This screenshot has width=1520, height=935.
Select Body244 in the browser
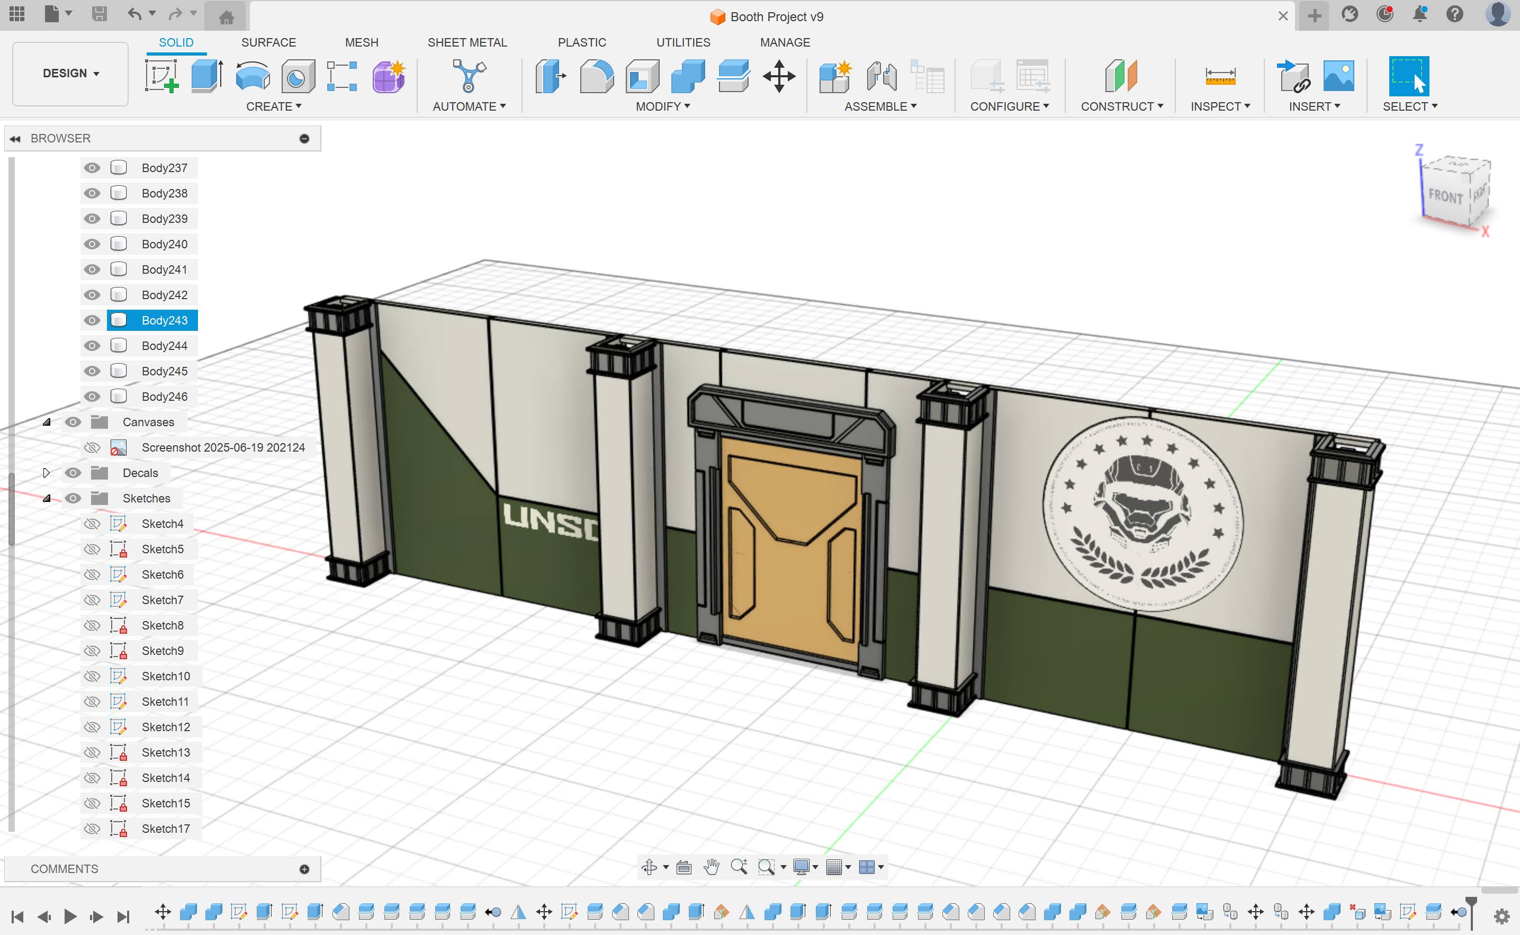(x=164, y=346)
